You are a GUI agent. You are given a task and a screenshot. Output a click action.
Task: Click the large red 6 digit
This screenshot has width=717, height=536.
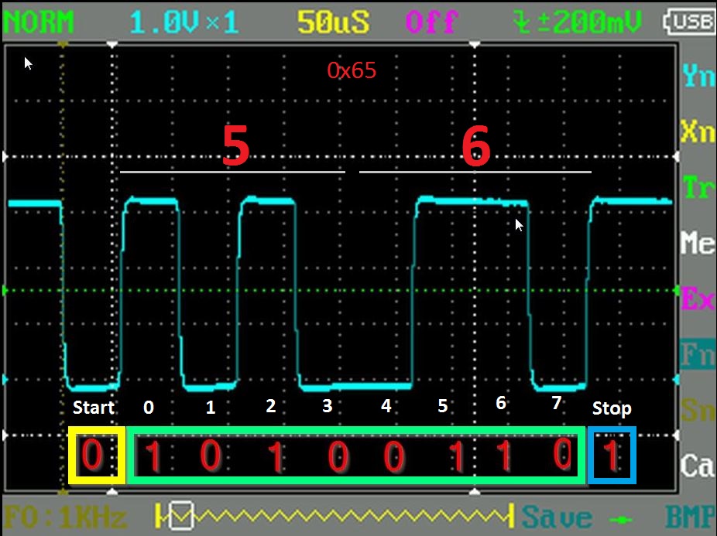tap(476, 146)
